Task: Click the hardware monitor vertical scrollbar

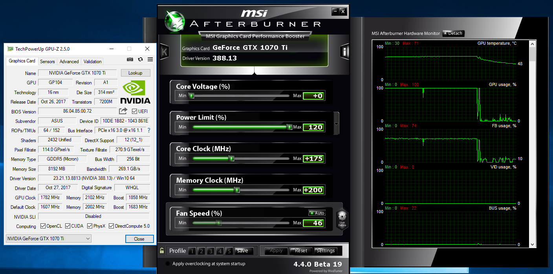Action: 532,144
